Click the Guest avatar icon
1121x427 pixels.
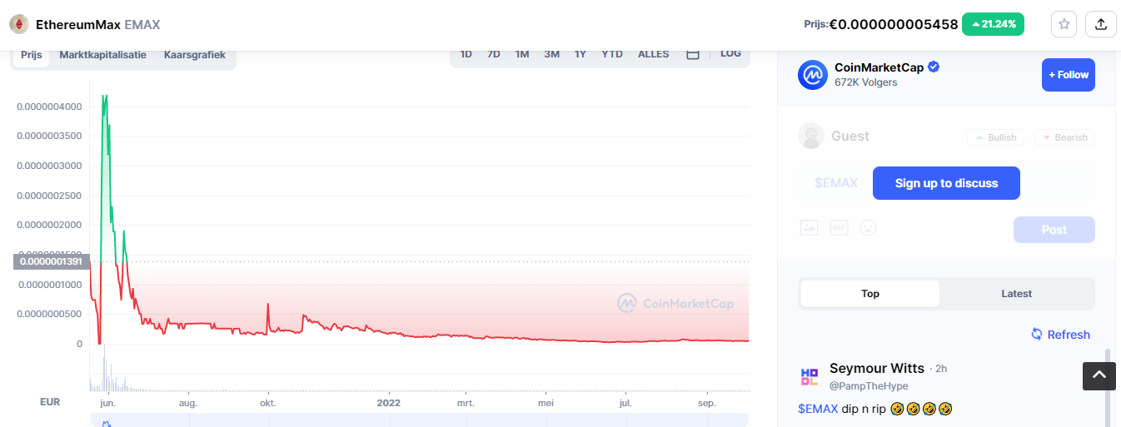coord(810,136)
